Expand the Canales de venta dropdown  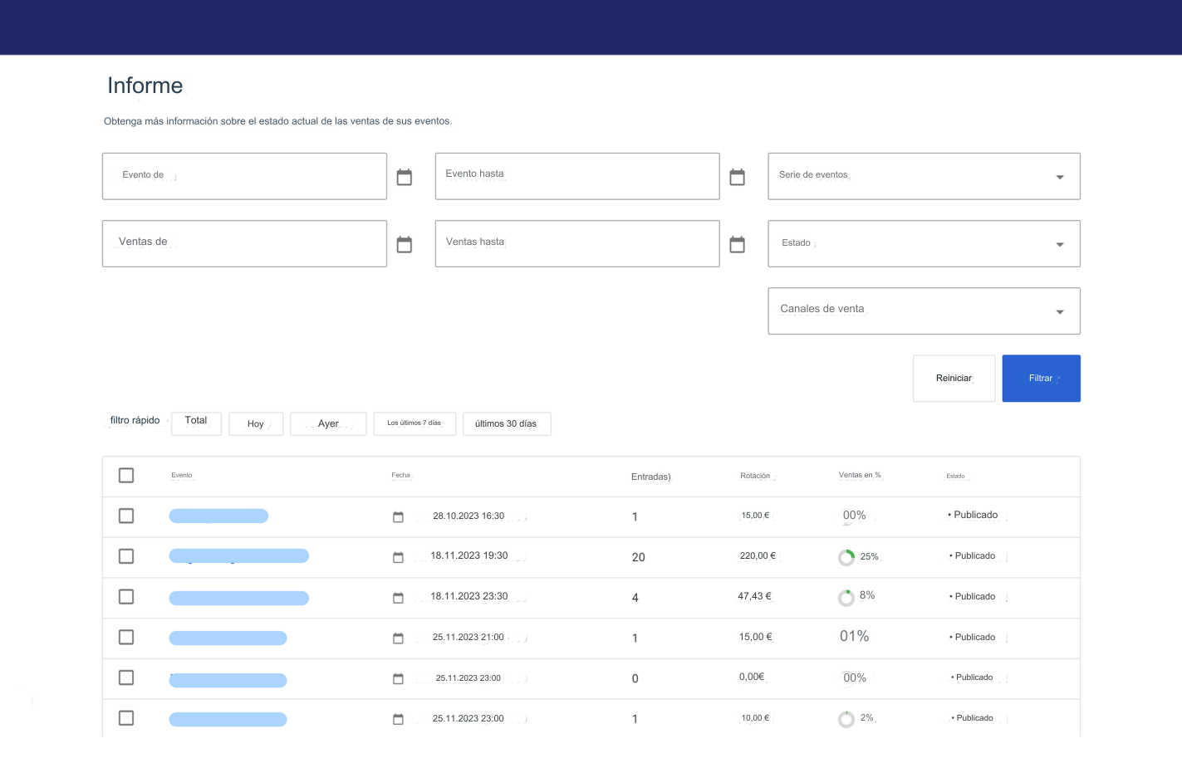pyautogui.click(x=924, y=311)
